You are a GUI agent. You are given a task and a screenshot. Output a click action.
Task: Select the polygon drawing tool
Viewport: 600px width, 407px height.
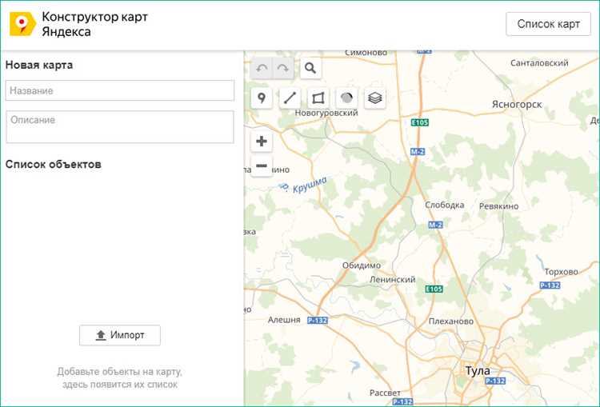click(x=318, y=98)
